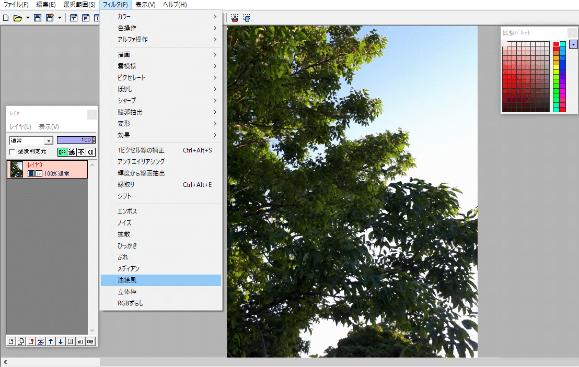Screen dimensions: 579x367
Task: Move the layer up with the blue up arrow
Action: pos(51,341)
